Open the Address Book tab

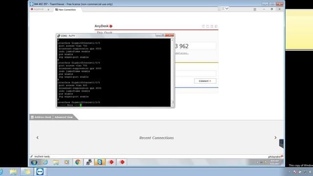coord(41,117)
